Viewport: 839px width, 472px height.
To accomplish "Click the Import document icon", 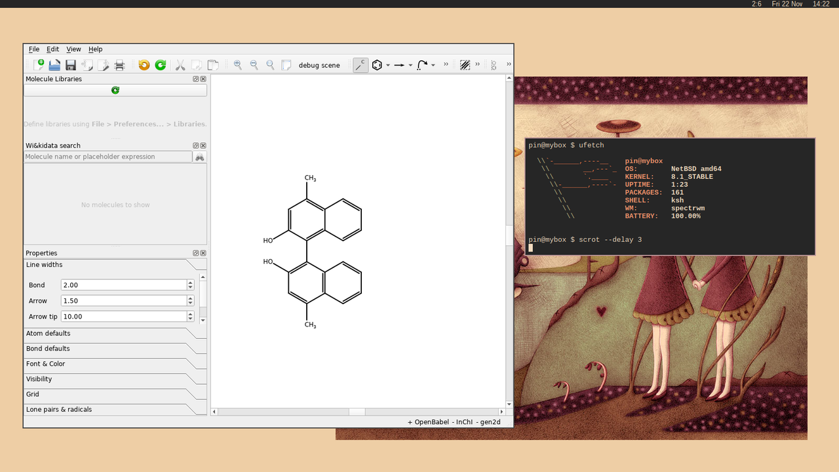I will tap(87, 65).
